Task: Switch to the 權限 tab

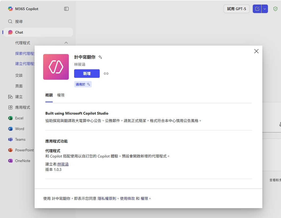Action: 61,95
